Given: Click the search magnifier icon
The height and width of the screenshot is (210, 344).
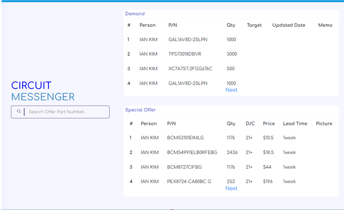Looking at the screenshot, I should pos(19,111).
